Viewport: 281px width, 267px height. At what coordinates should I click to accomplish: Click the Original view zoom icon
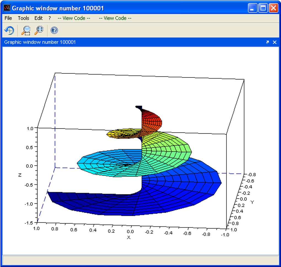coord(39,31)
